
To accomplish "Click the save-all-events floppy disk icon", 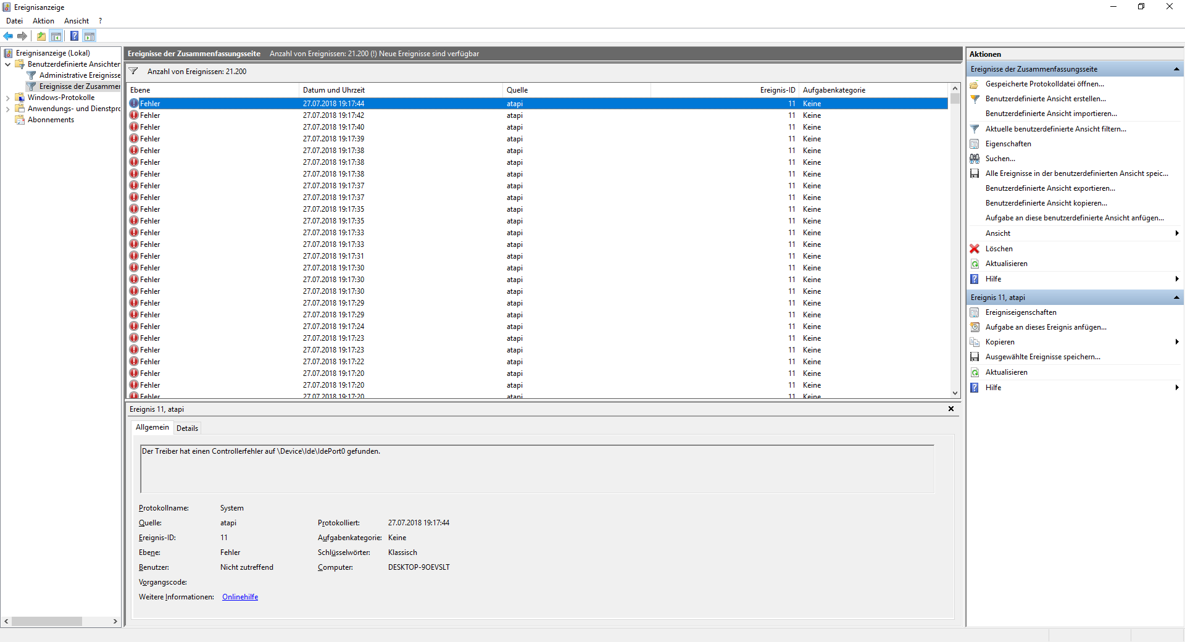I will (x=975, y=173).
